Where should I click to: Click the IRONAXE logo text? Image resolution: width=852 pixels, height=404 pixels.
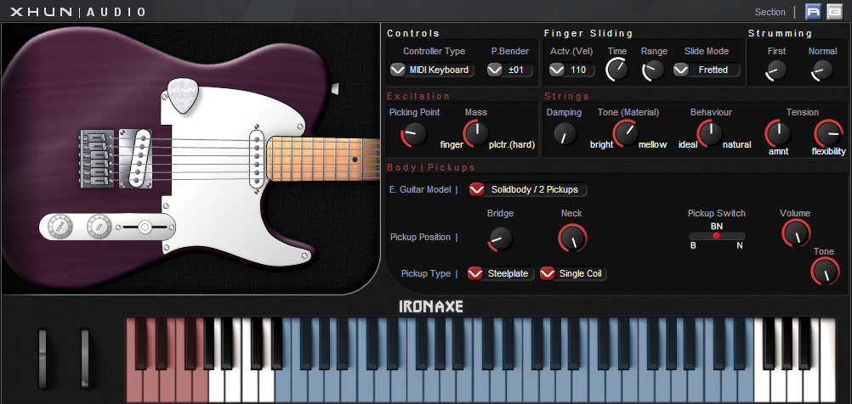point(431,306)
